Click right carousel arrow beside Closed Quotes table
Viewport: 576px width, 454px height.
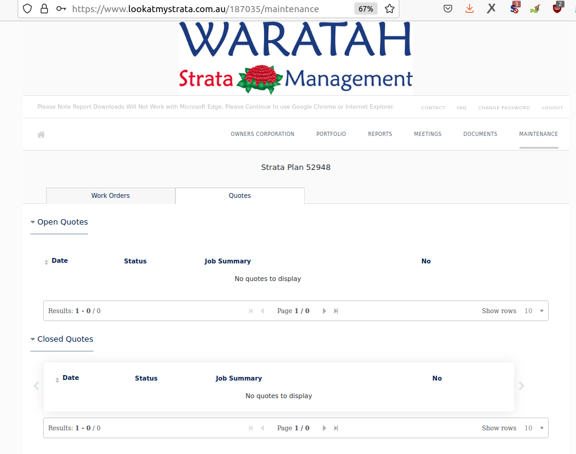point(521,386)
